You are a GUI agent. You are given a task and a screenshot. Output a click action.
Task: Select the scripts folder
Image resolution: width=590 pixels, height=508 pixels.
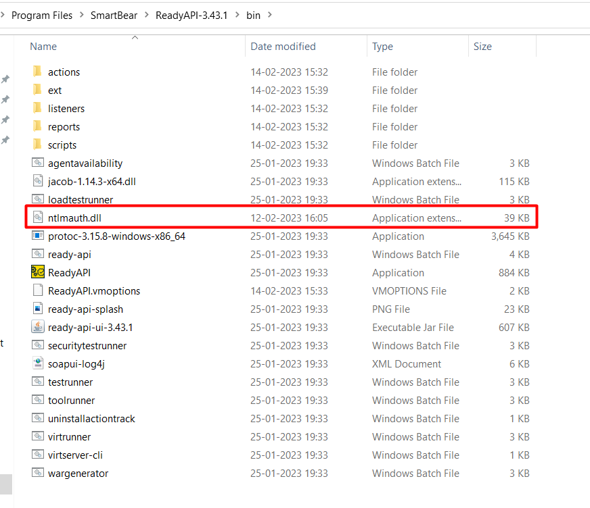click(62, 145)
